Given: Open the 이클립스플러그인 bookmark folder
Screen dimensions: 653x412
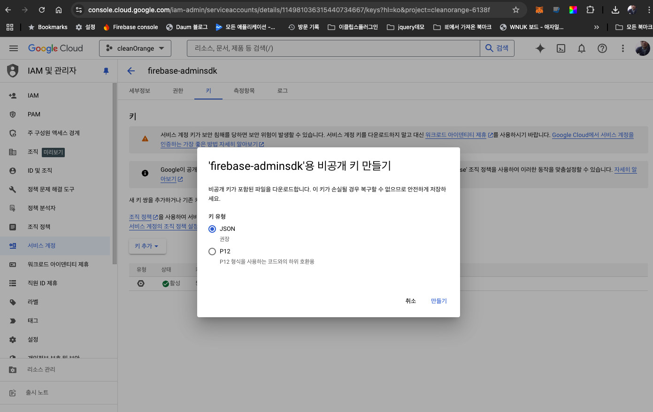Looking at the screenshot, I should pyautogui.click(x=353, y=27).
